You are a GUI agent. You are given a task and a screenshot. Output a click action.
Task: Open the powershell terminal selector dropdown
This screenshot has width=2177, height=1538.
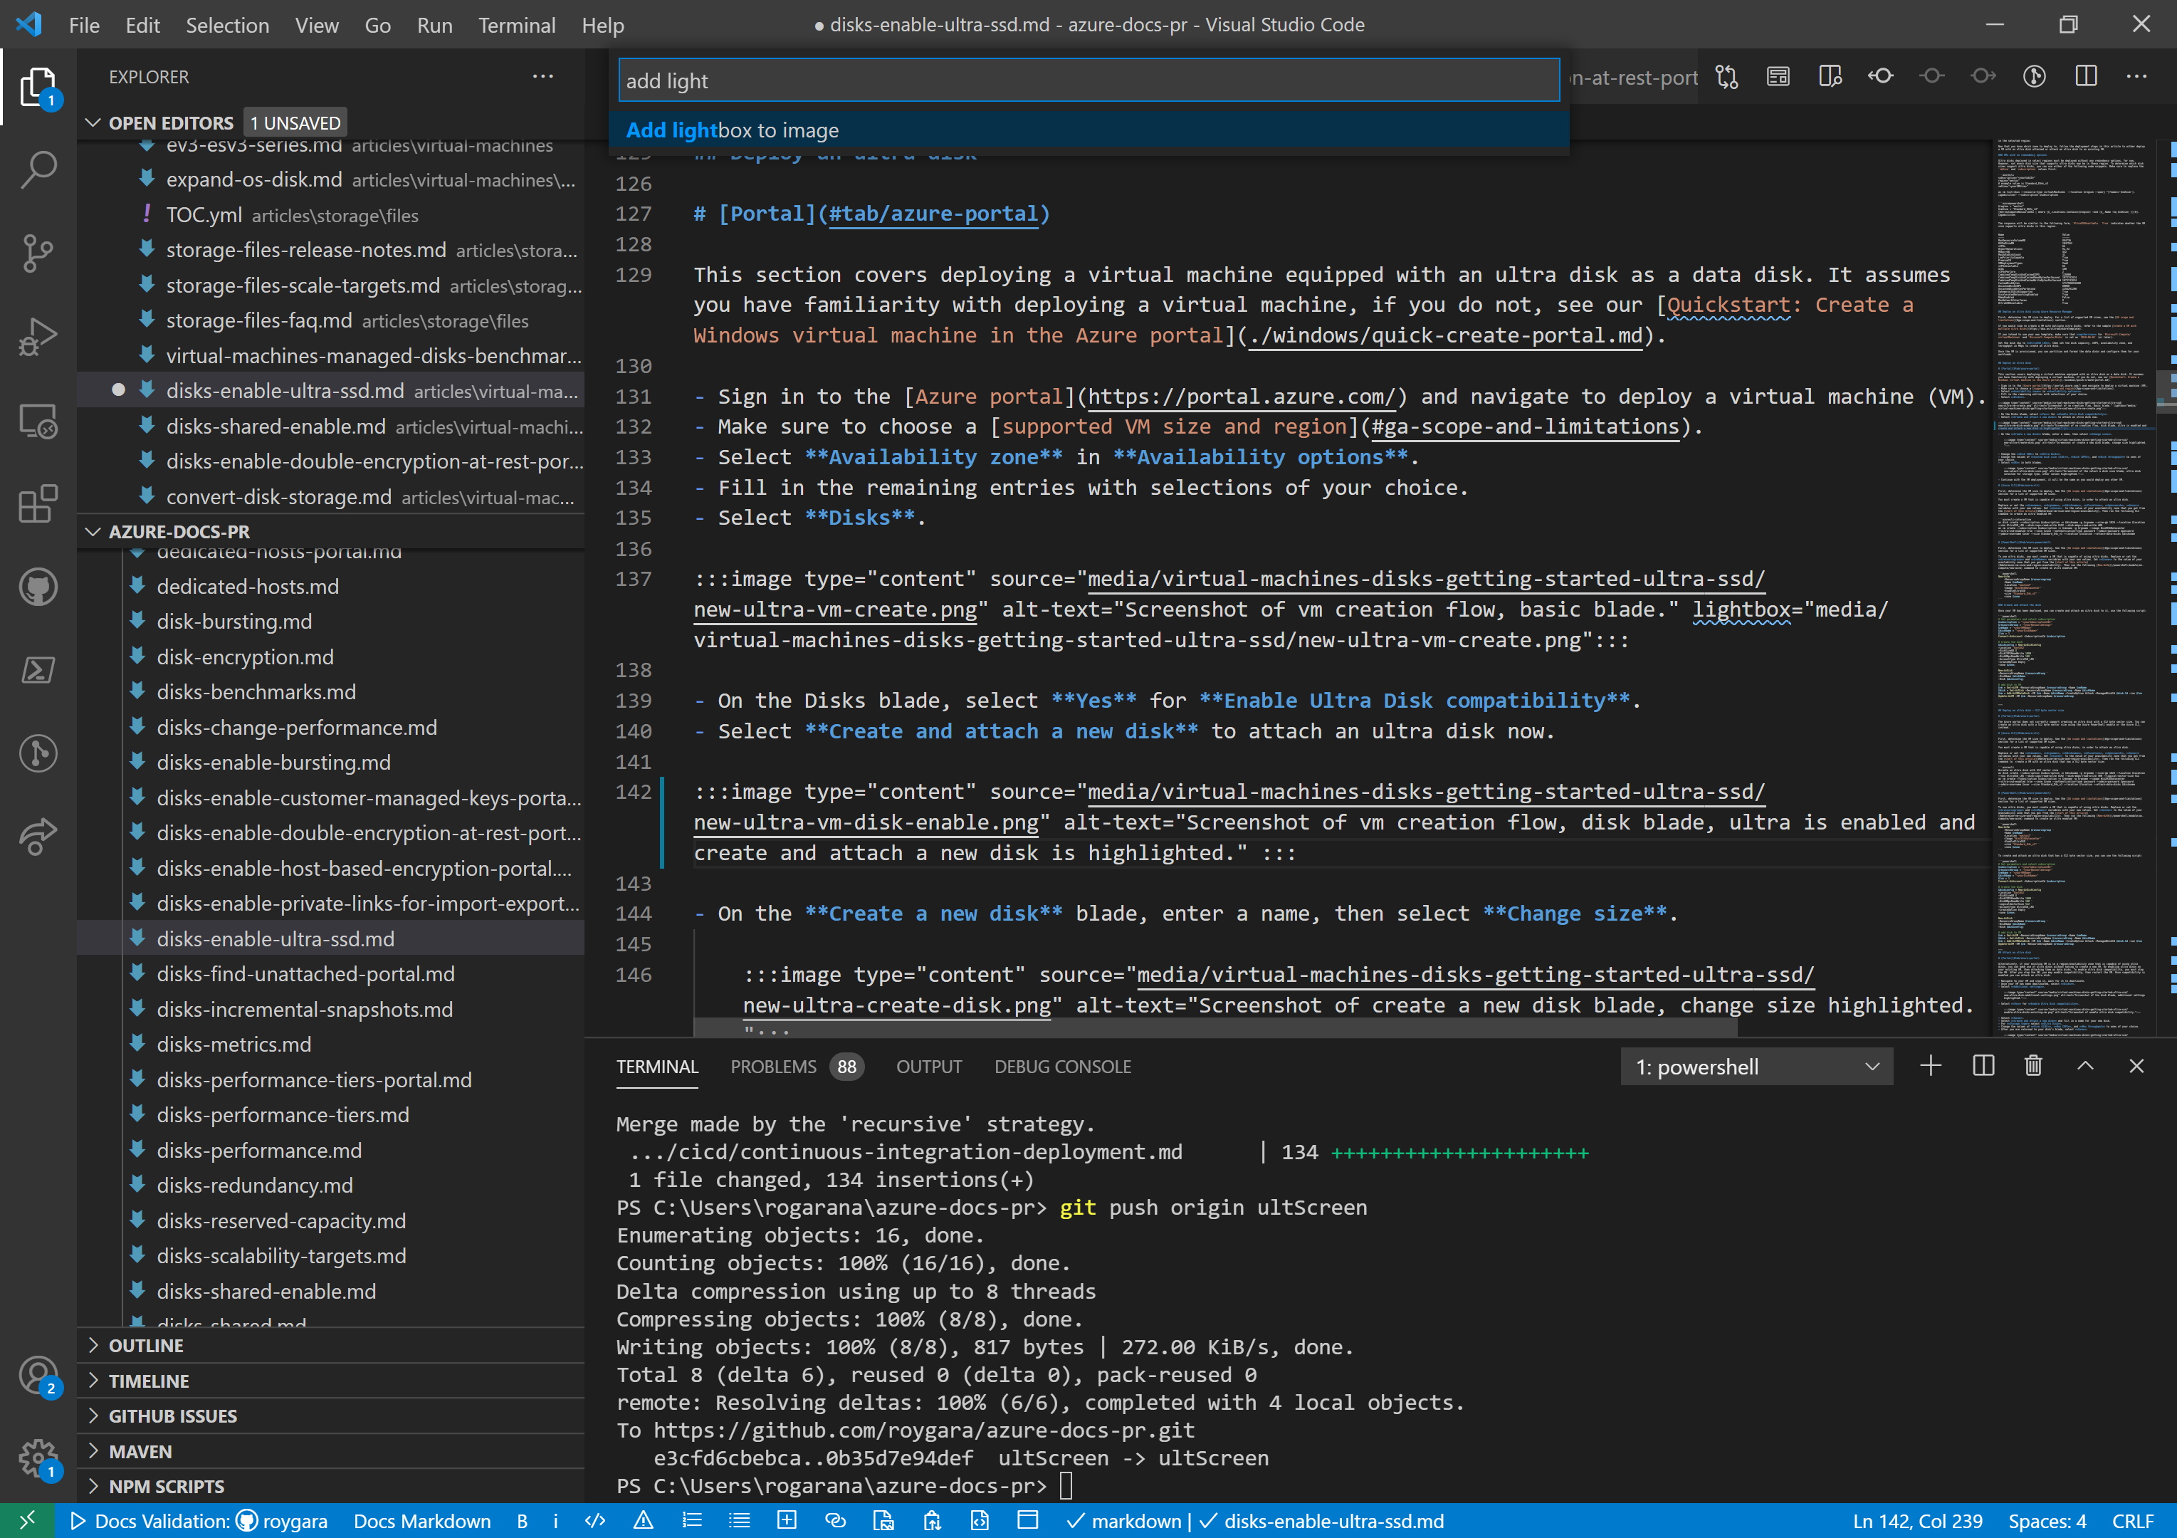1756,1067
